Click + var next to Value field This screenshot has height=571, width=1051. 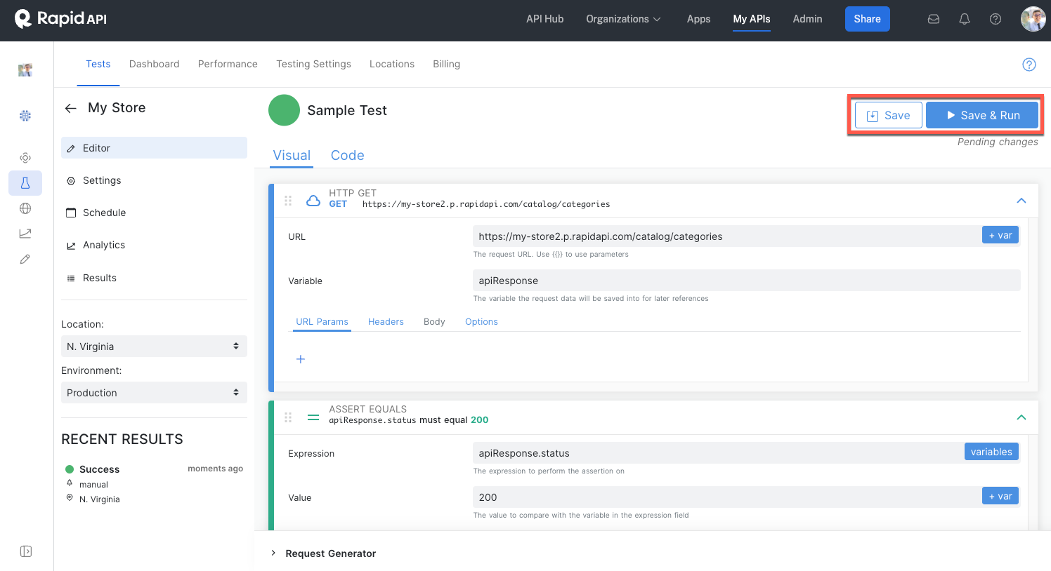point(1000,496)
